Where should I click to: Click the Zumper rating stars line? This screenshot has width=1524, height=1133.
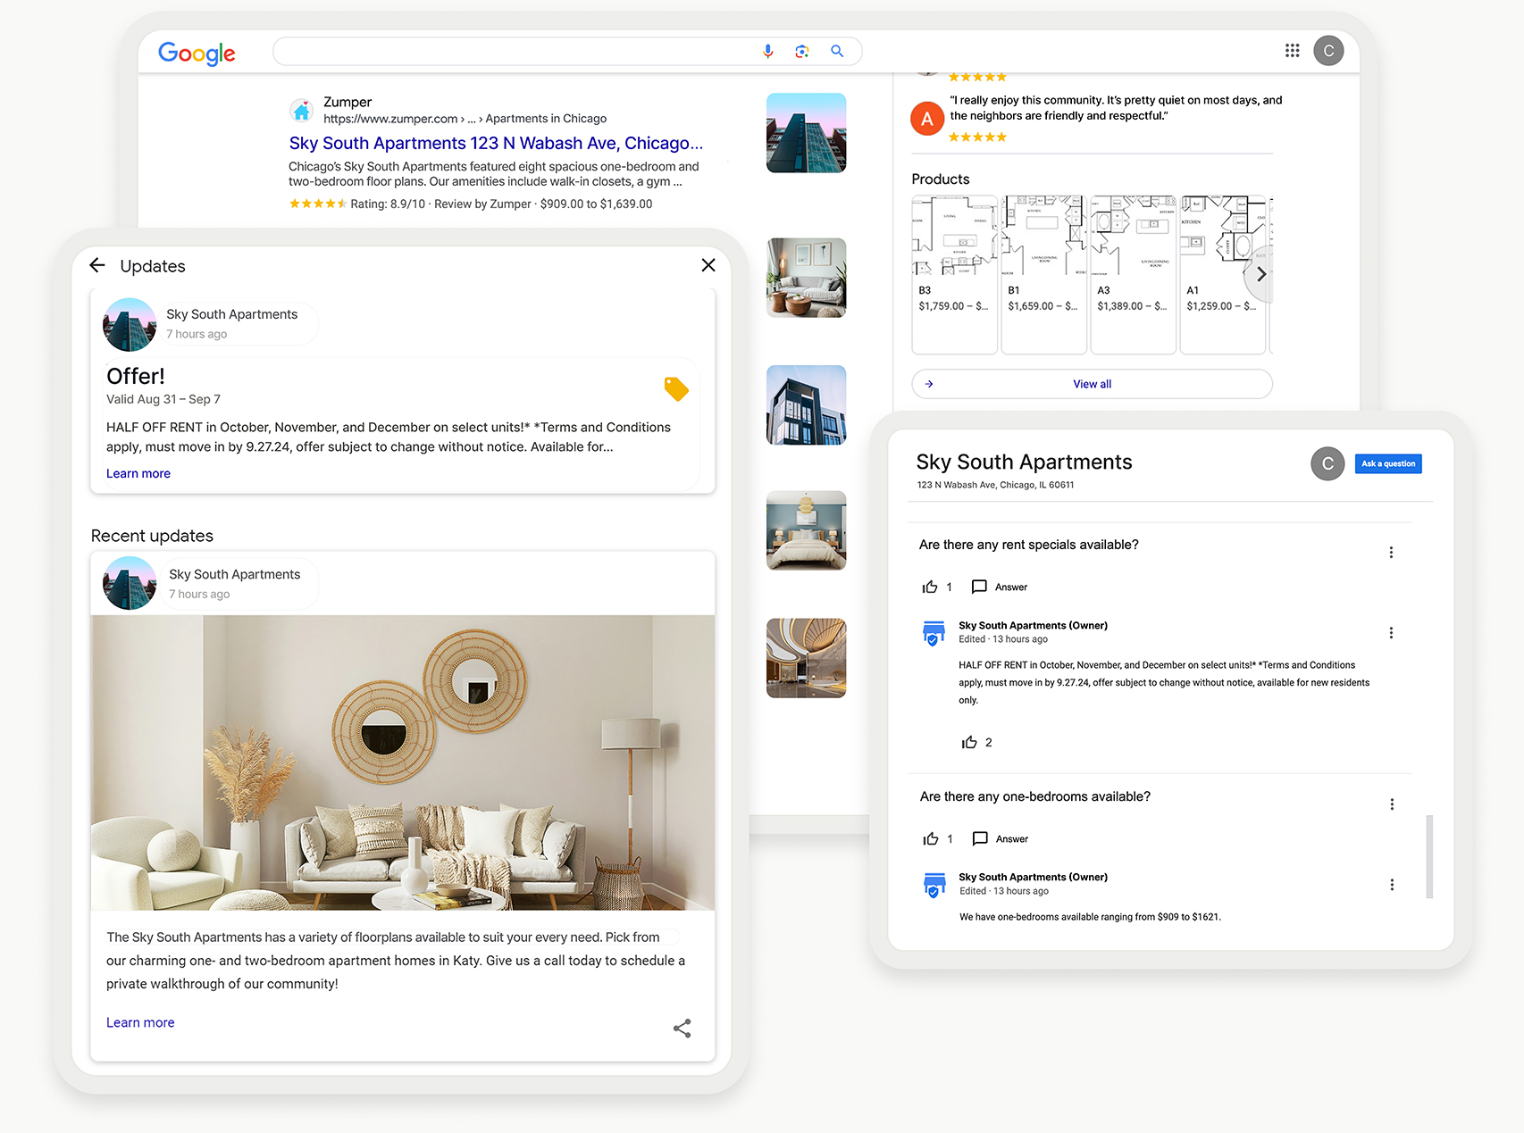(x=470, y=204)
